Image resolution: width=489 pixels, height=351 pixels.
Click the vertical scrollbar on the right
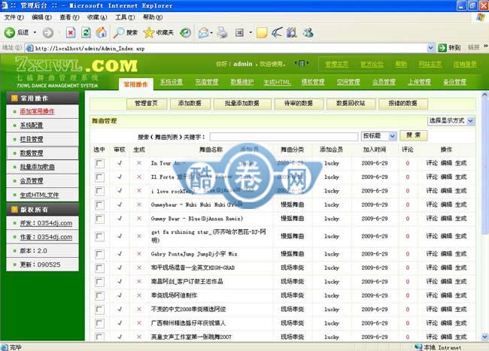(x=482, y=225)
